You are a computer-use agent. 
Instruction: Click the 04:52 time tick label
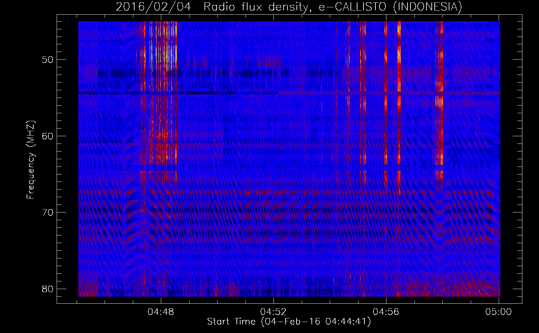click(x=273, y=312)
